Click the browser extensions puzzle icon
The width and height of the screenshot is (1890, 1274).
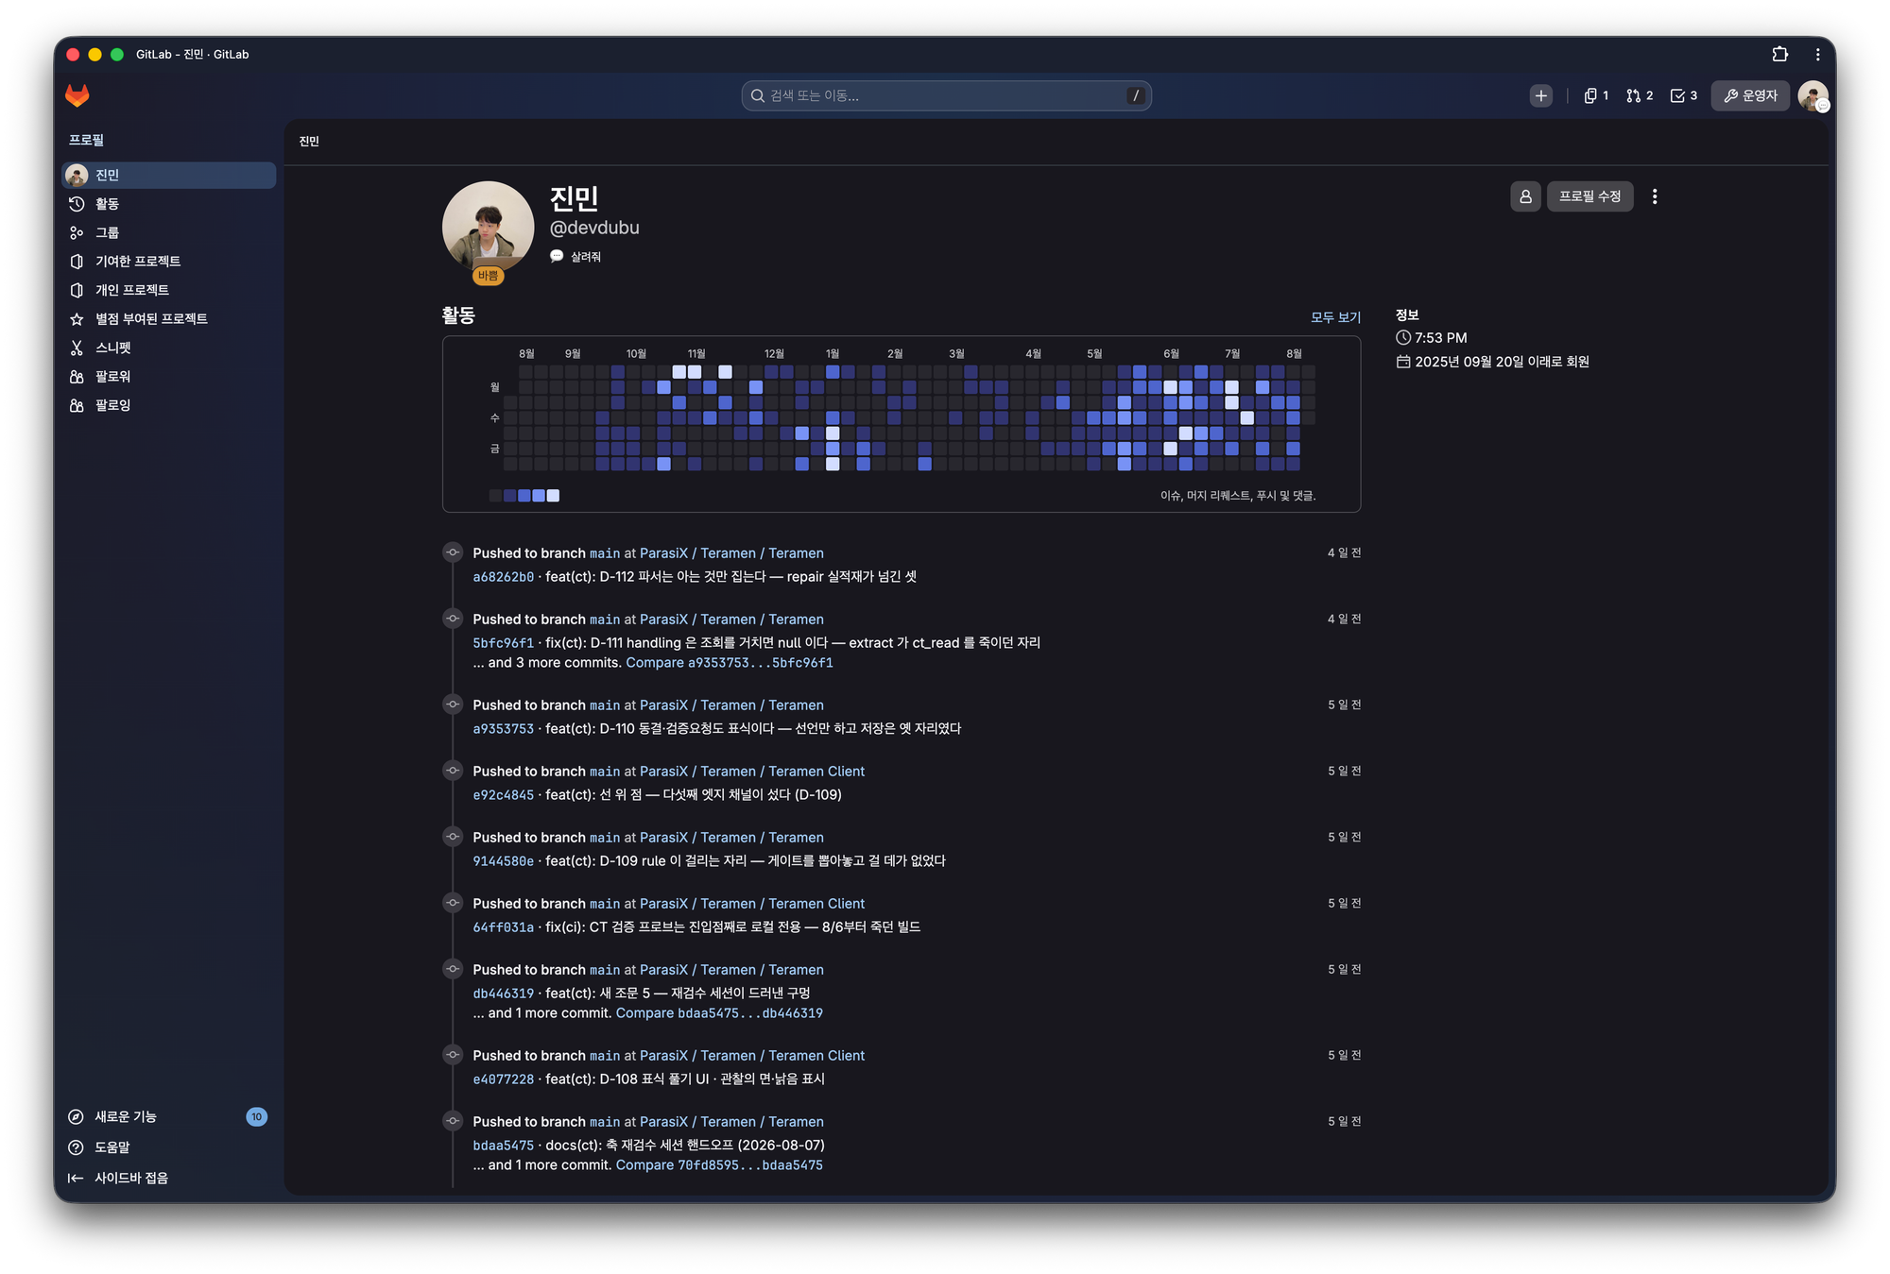(1780, 54)
